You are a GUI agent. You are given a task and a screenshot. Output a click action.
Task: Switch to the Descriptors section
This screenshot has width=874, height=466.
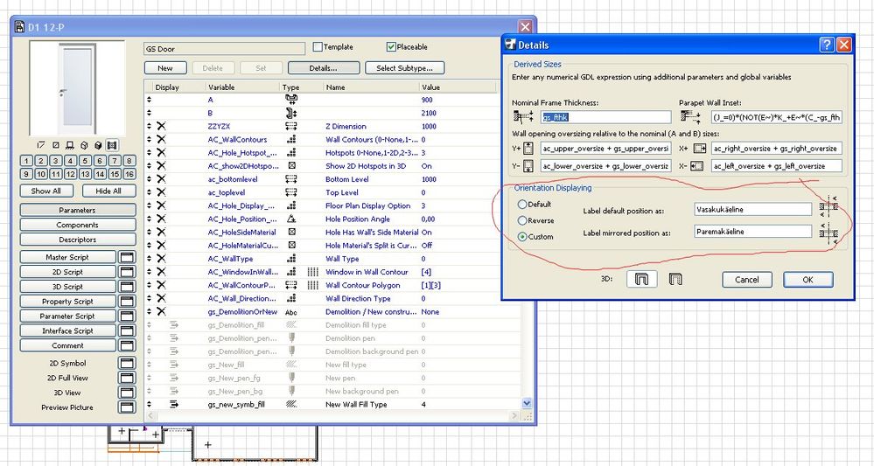[x=78, y=240]
